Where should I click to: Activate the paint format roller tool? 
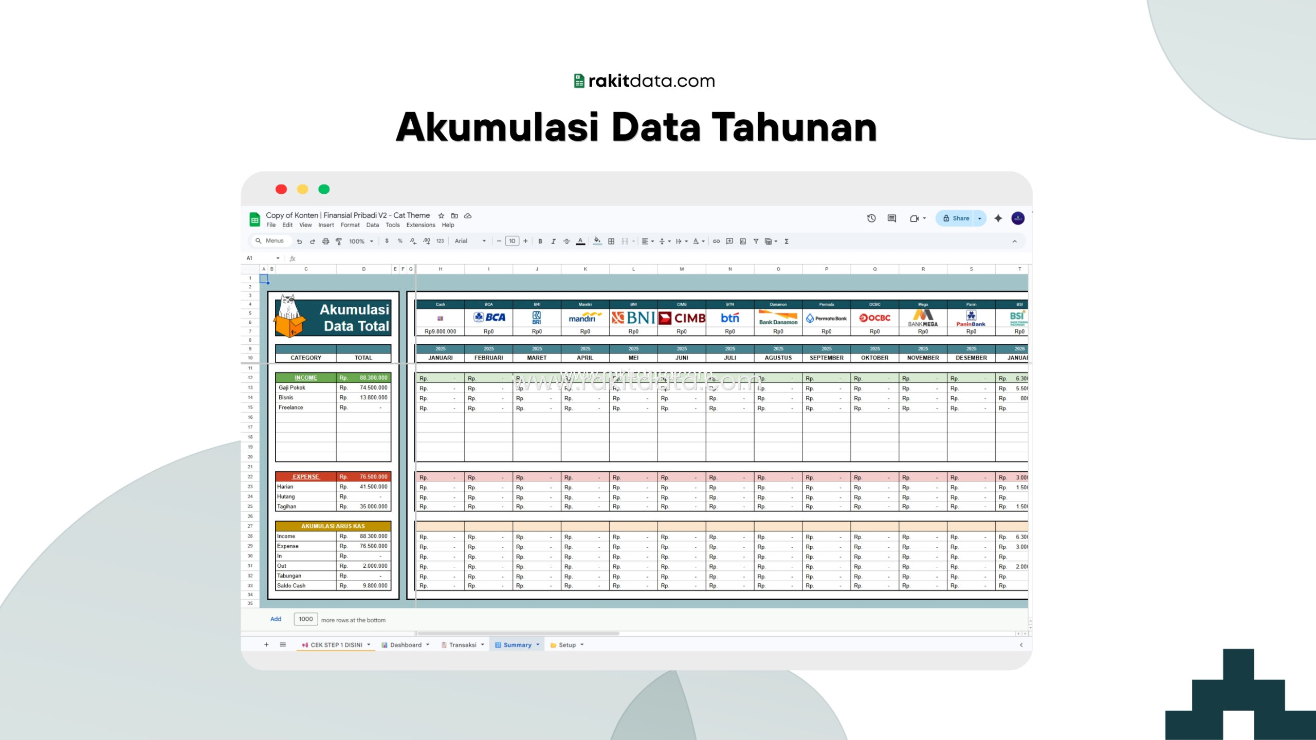(339, 241)
